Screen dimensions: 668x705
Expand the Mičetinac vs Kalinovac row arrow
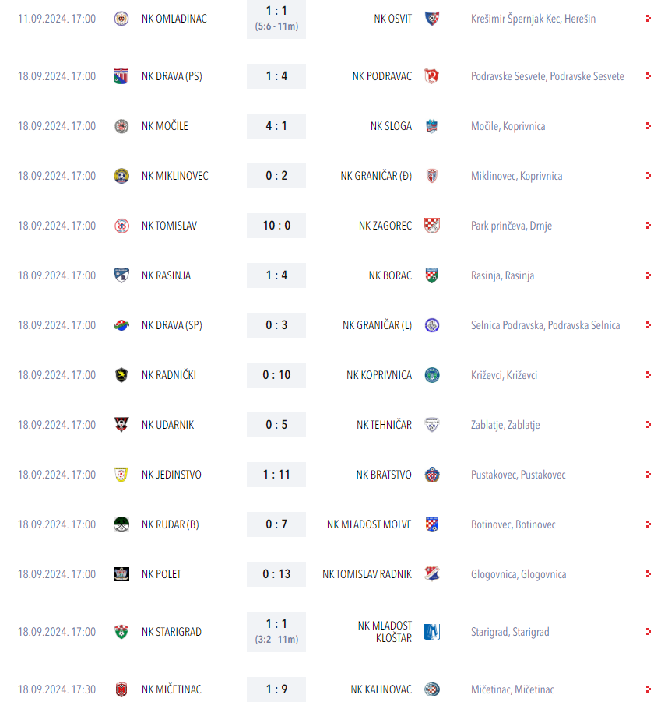649,689
